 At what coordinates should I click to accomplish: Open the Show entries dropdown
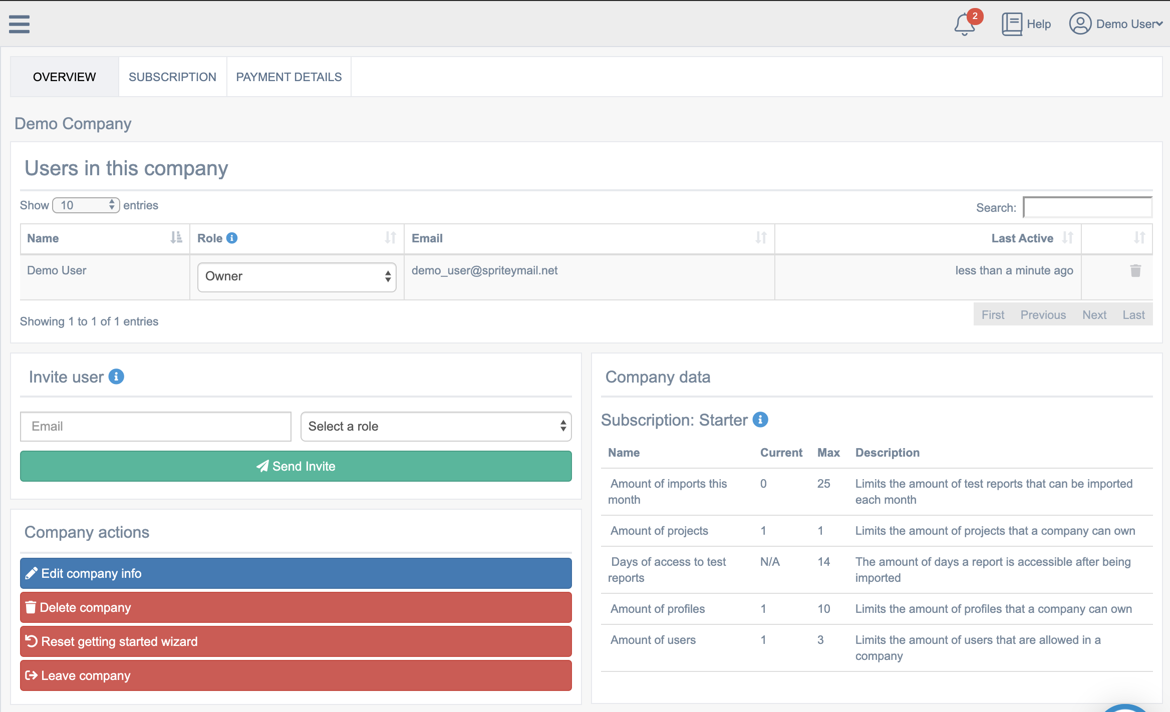[86, 205]
